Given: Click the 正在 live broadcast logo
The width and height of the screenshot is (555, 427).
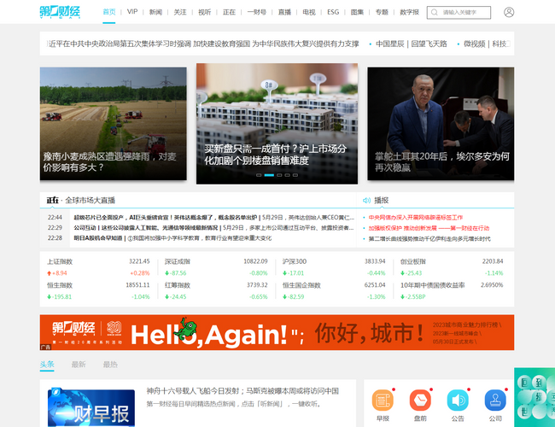Looking at the screenshot, I should (52, 201).
